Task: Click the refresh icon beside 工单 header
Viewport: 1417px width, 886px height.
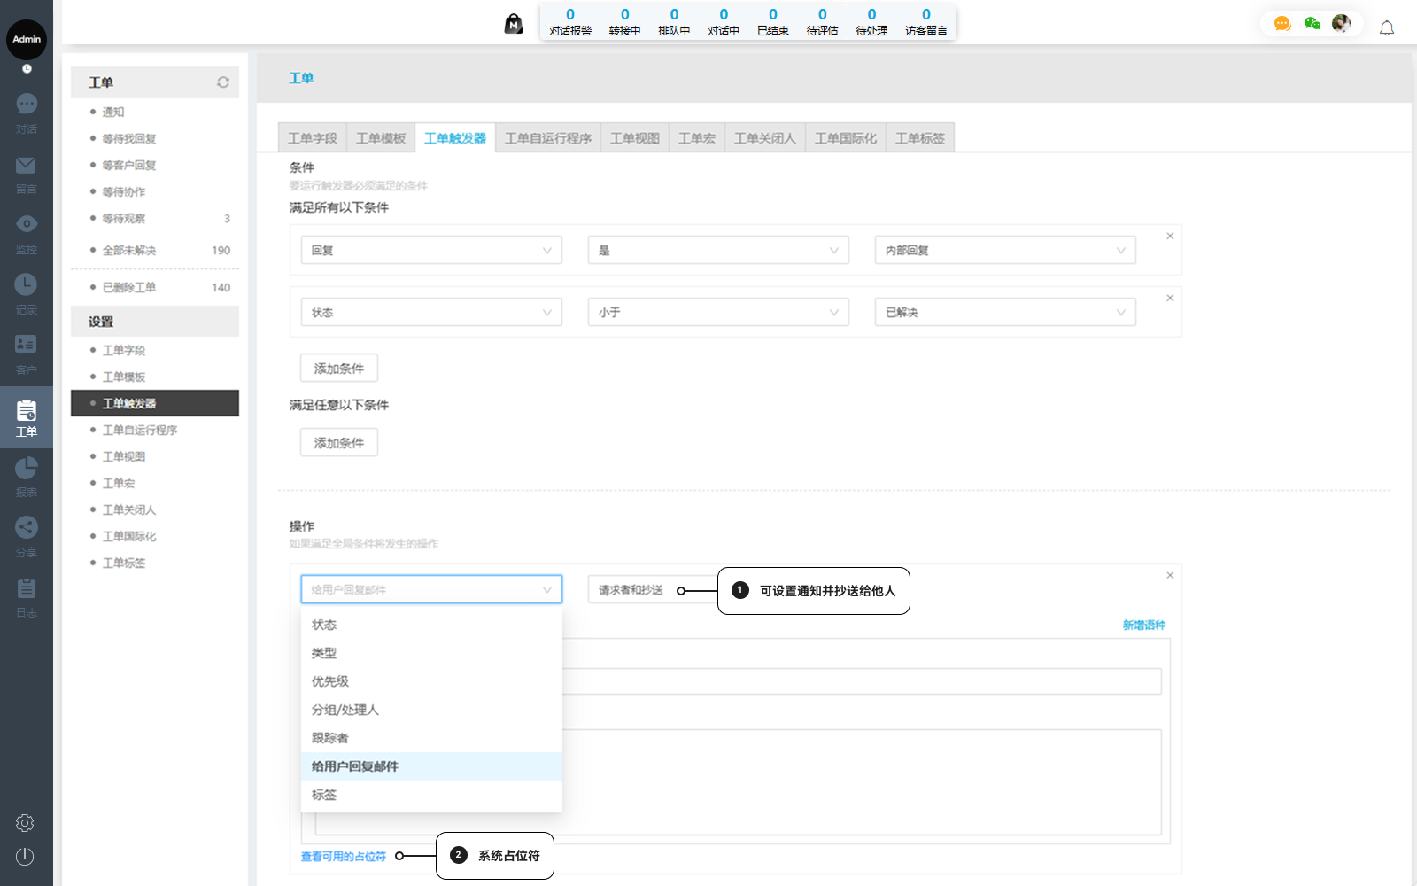Action: [x=223, y=82]
